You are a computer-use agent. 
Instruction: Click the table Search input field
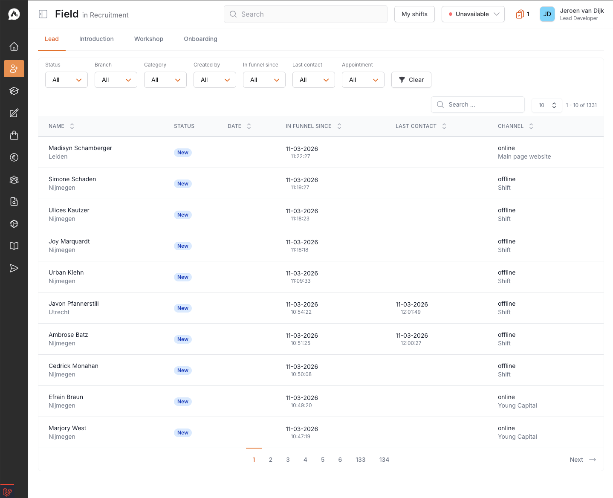pos(482,104)
